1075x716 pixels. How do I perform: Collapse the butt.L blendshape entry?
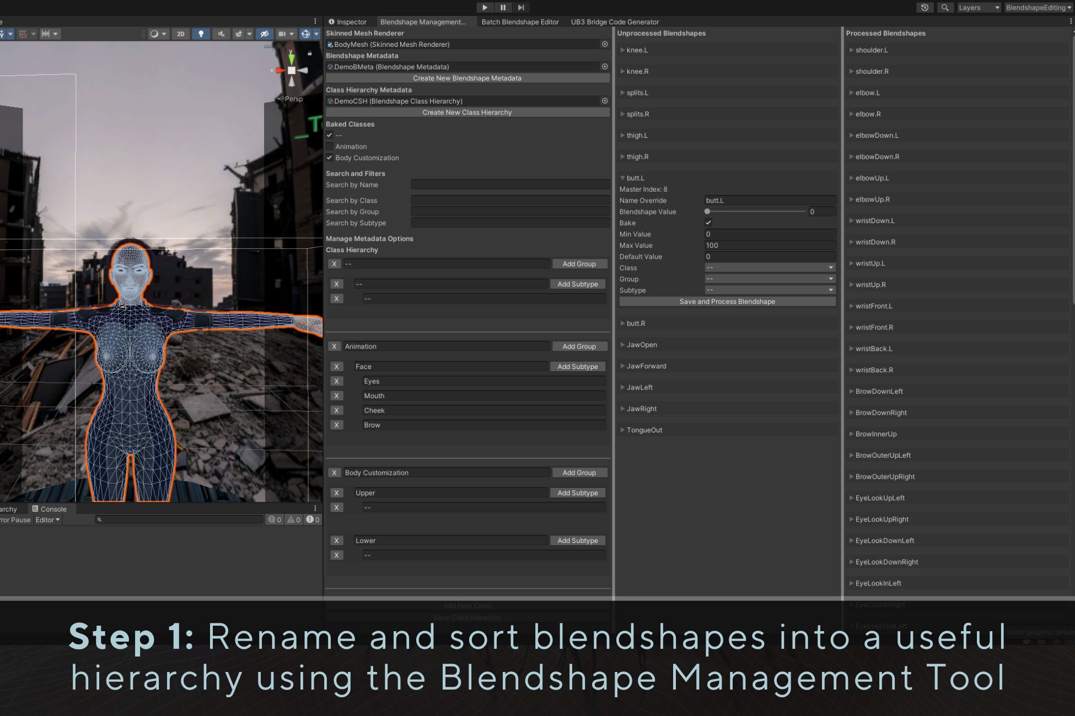coord(623,178)
